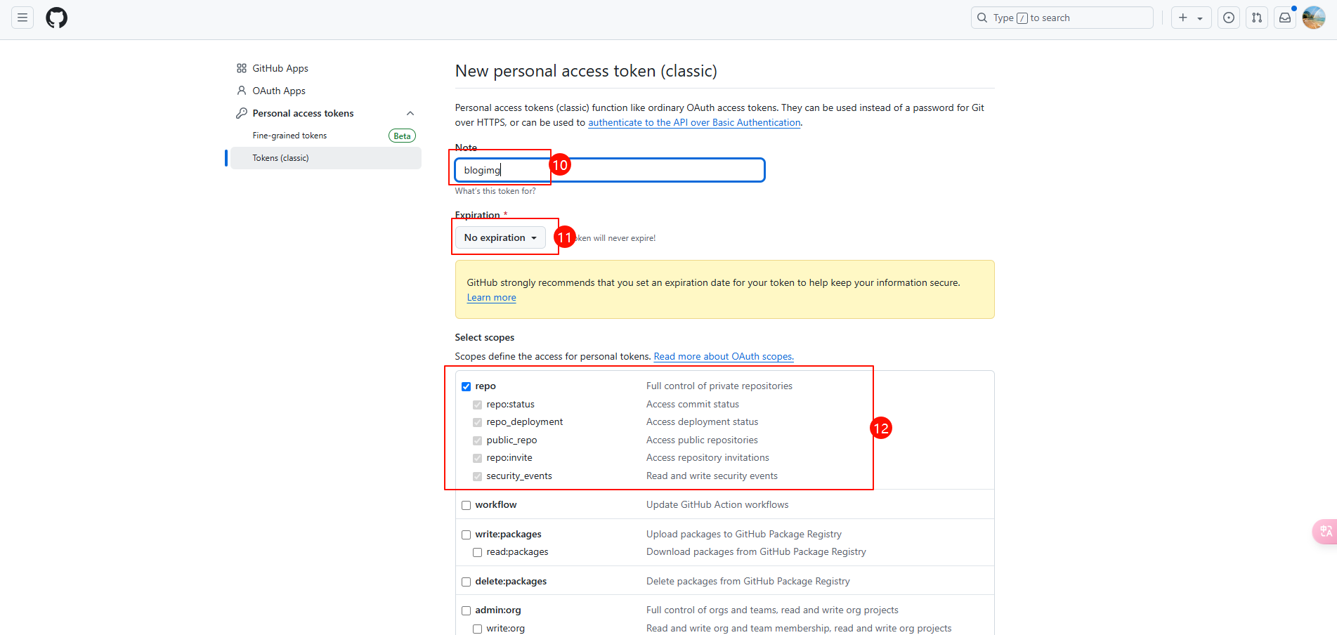
Task: Open the notifications inbox icon
Action: click(1285, 18)
